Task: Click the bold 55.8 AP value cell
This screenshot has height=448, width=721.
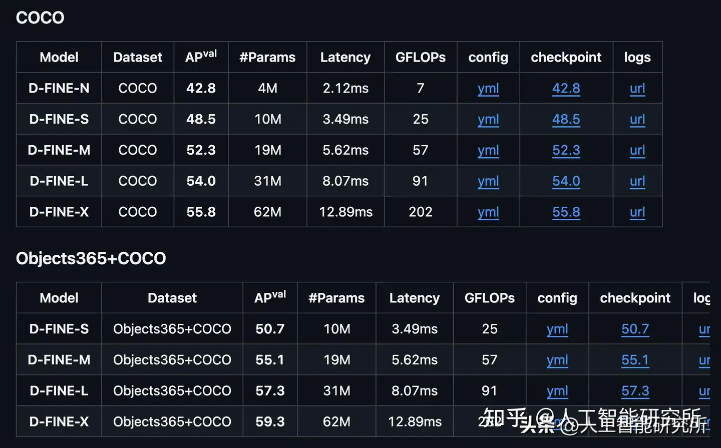Action: coord(201,212)
